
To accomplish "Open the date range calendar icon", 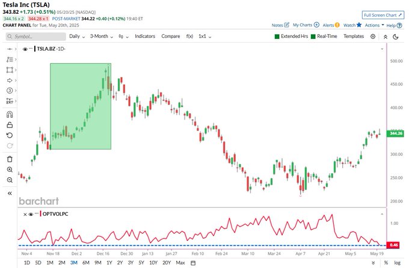I will [x=193, y=263].
